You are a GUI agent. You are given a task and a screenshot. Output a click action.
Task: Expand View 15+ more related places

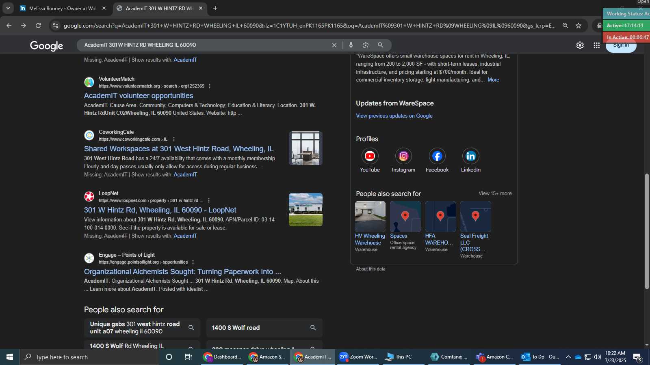click(495, 193)
